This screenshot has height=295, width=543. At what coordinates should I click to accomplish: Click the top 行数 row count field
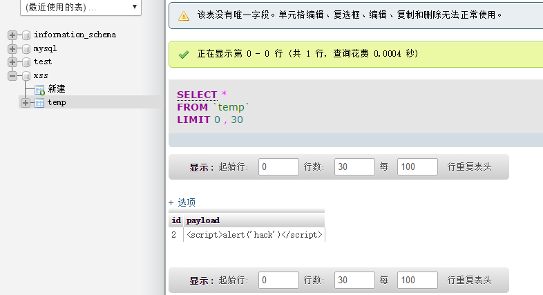click(x=354, y=167)
